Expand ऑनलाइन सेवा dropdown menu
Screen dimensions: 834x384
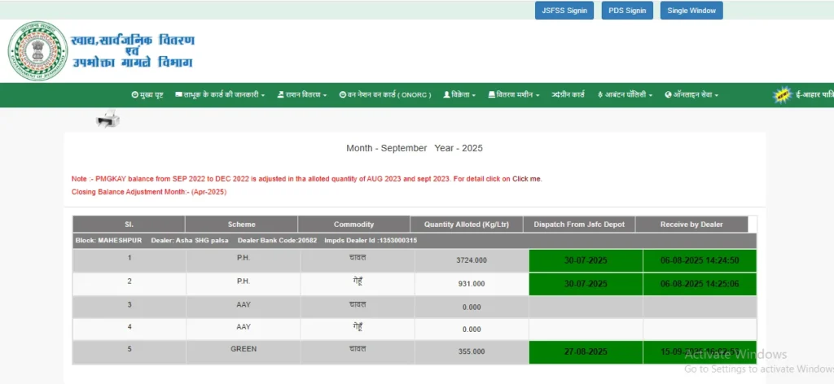pyautogui.click(x=691, y=95)
